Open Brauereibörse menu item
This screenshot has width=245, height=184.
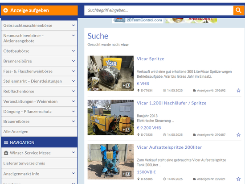(x=39, y=121)
